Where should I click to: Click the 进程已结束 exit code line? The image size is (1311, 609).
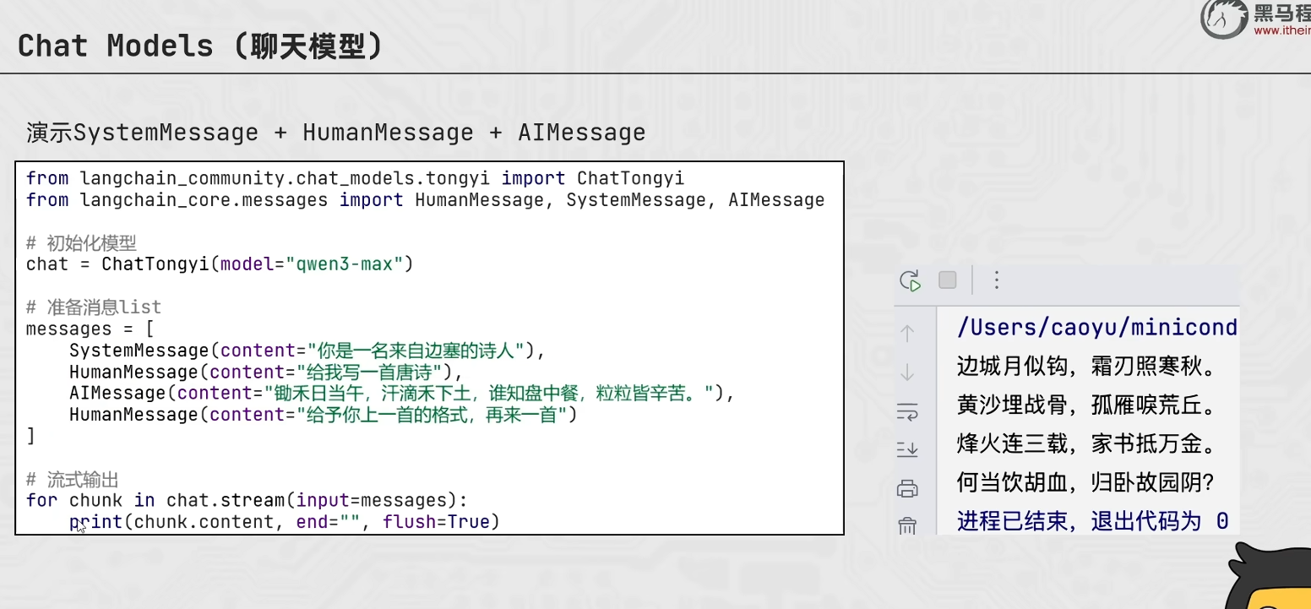click(x=1092, y=520)
